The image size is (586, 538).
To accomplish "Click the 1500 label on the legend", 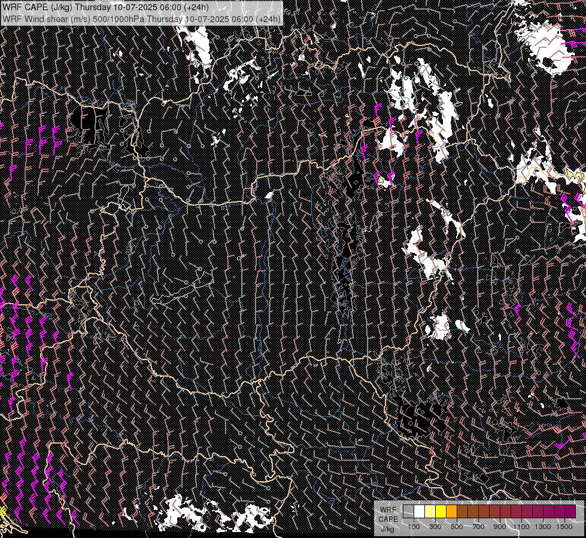I will click(564, 527).
